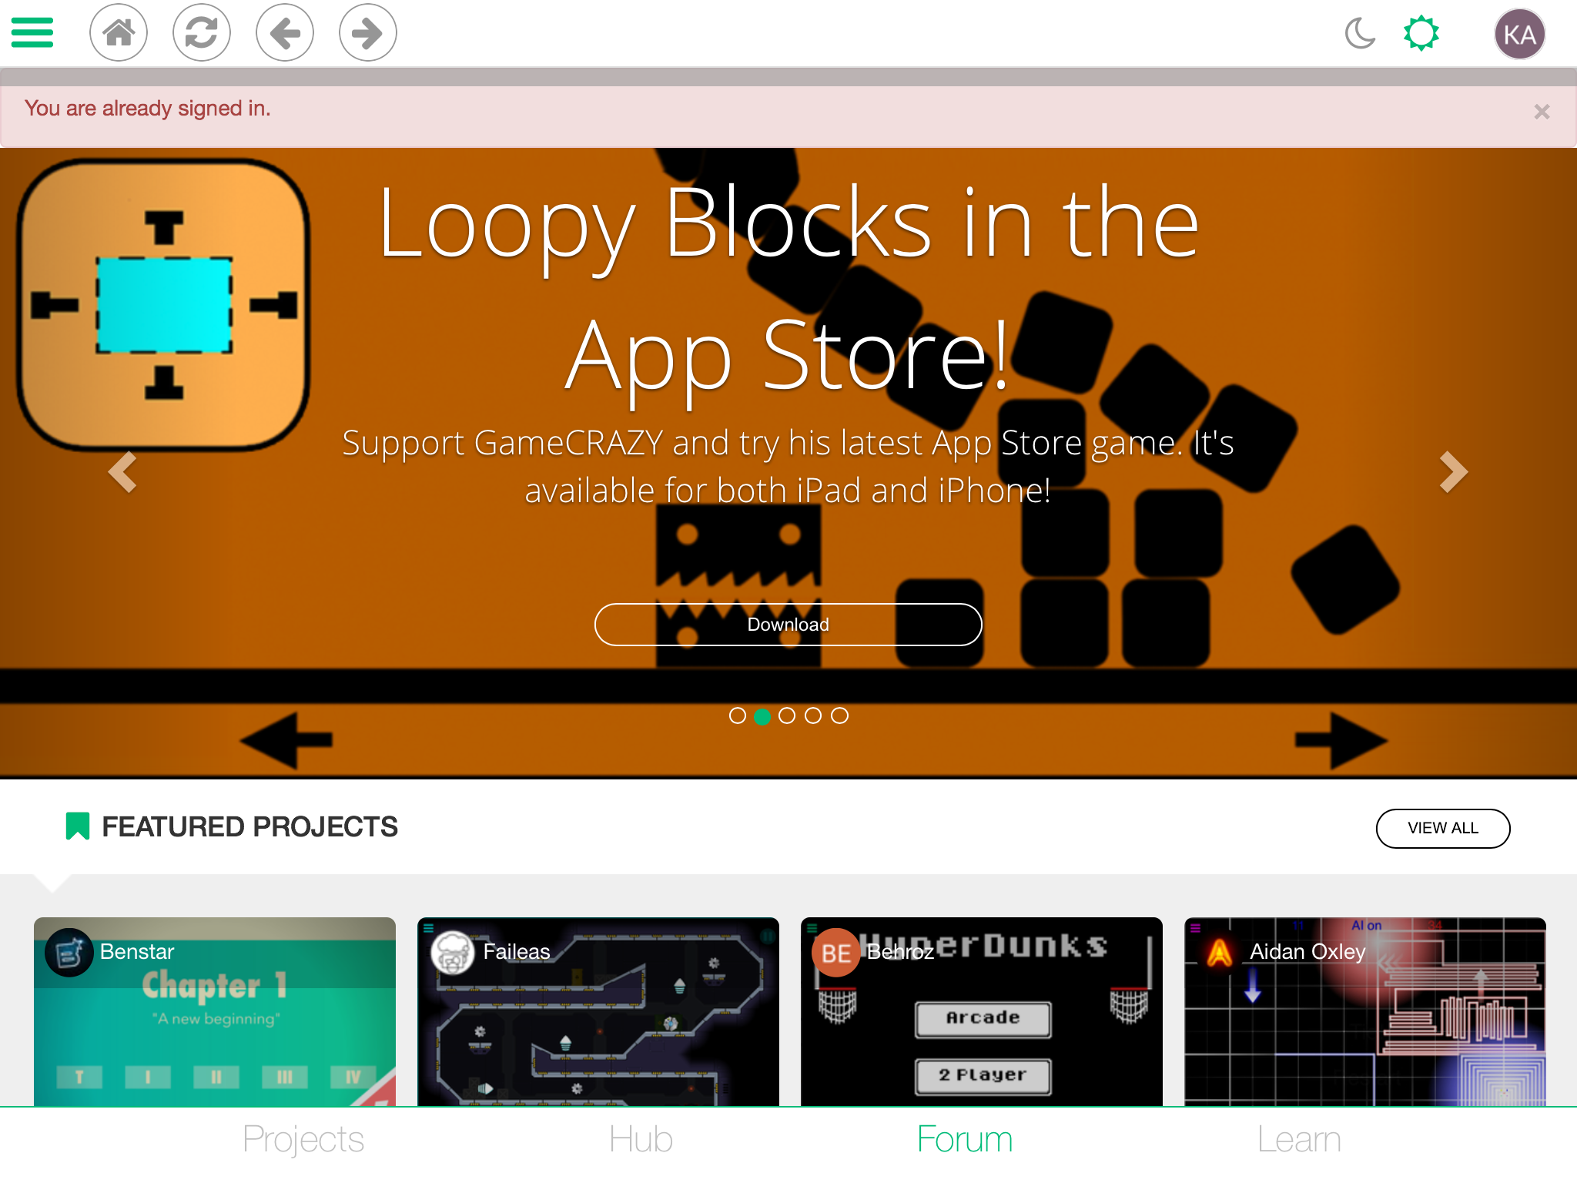Open Behroz's HyperDunks project thumbnail
Image resolution: width=1577 pixels, height=1183 pixels.
tap(982, 1011)
